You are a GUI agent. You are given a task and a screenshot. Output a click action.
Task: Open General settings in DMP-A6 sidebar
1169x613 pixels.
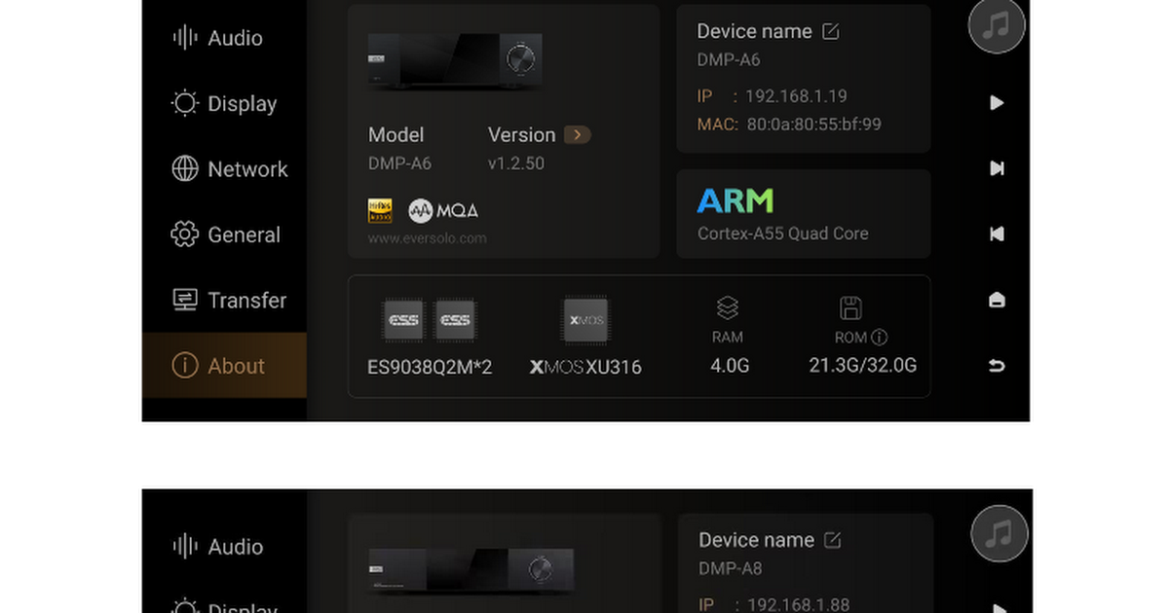click(224, 234)
